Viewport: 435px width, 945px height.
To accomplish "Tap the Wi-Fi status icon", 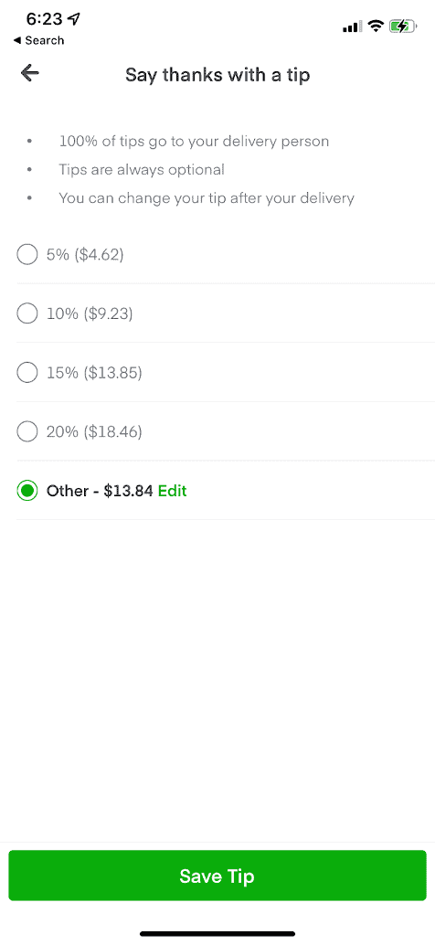I will (377, 26).
